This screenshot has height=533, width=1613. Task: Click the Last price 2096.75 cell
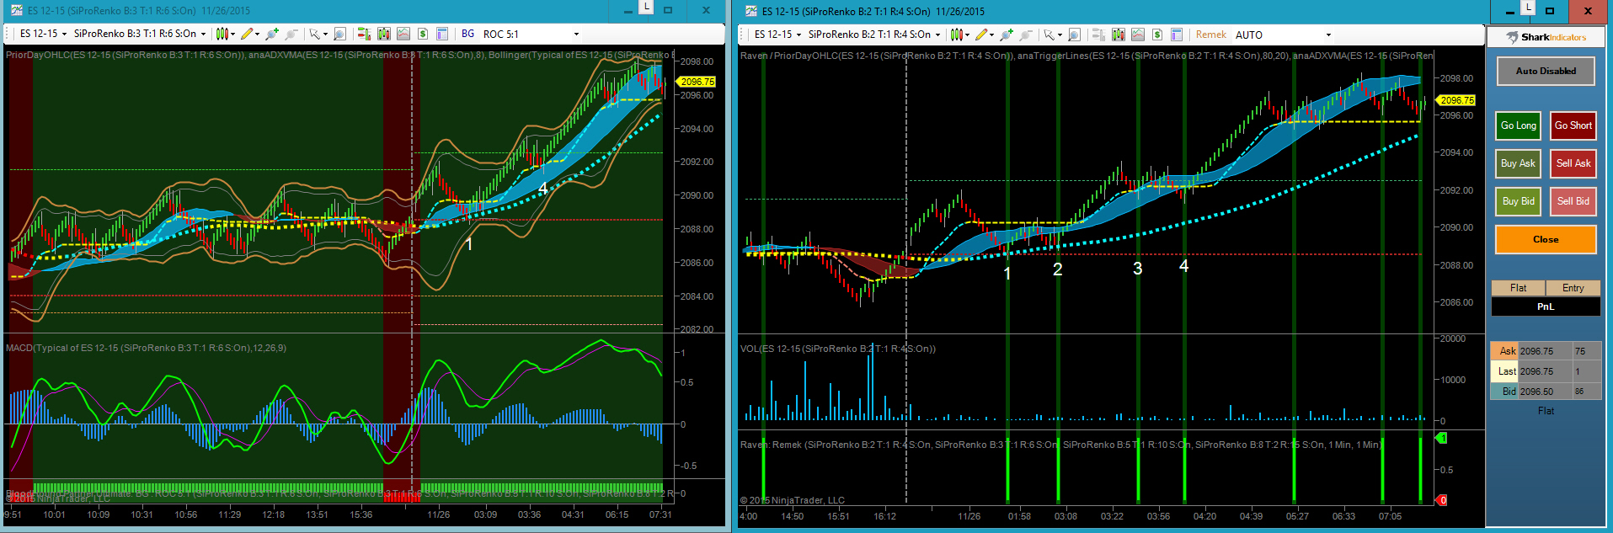pyautogui.click(x=1545, y=371)
